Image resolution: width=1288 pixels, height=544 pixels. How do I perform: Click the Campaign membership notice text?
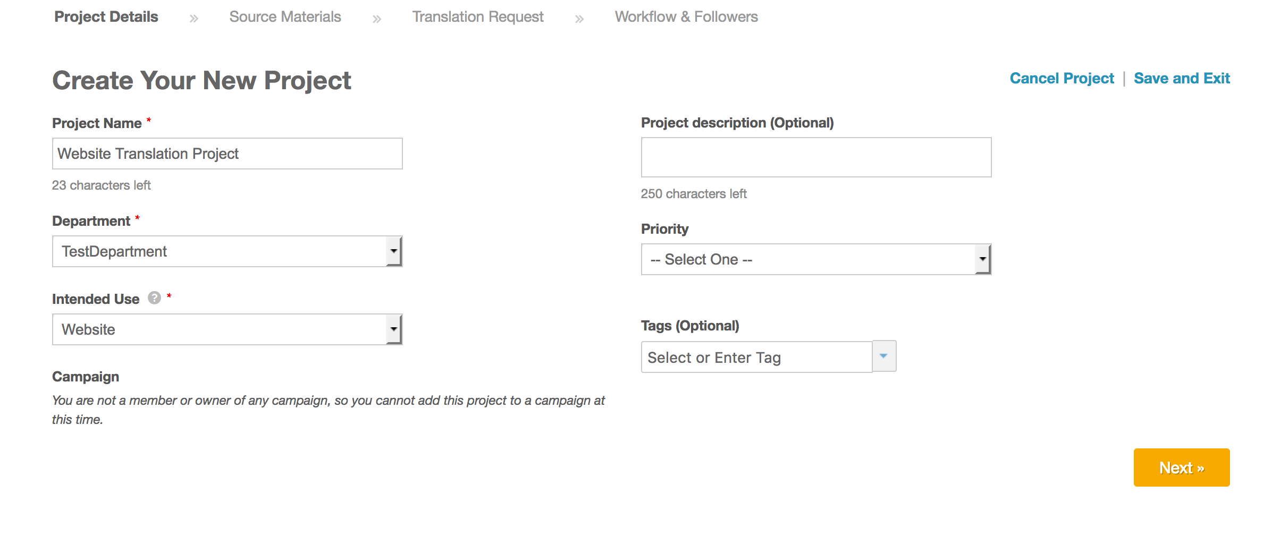(328, 410)
